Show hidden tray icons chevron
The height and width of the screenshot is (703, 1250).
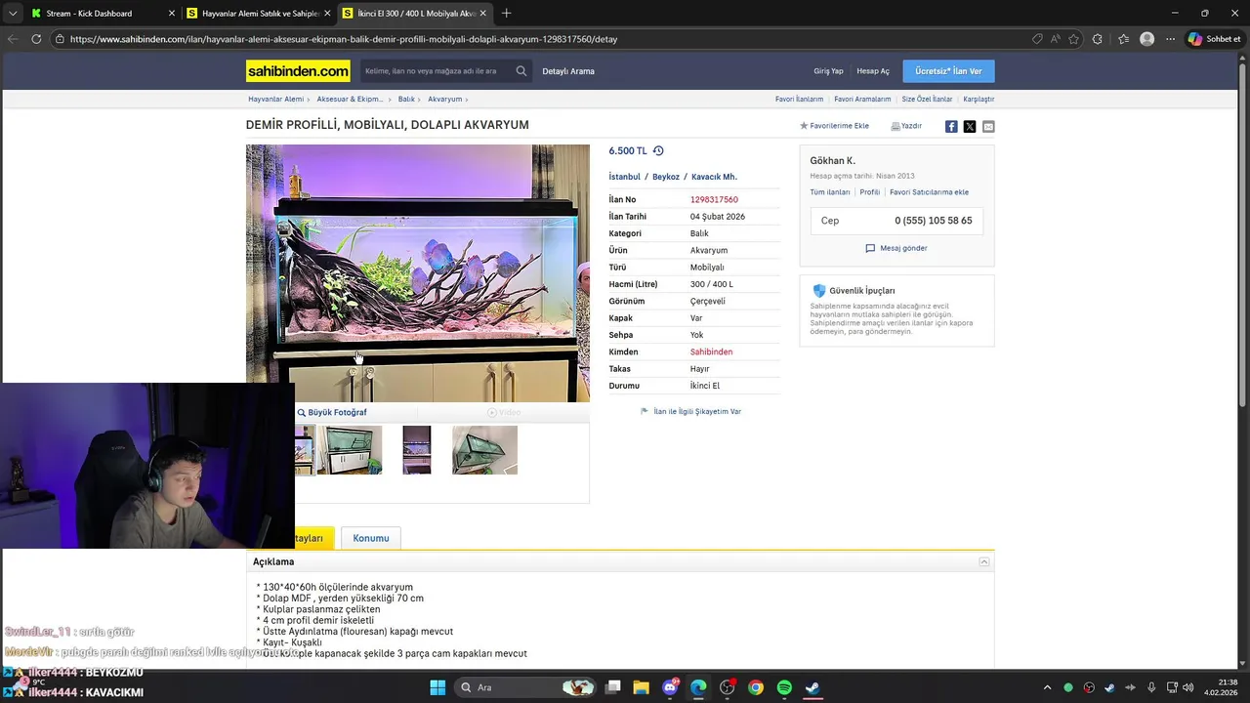[1048, 687]
